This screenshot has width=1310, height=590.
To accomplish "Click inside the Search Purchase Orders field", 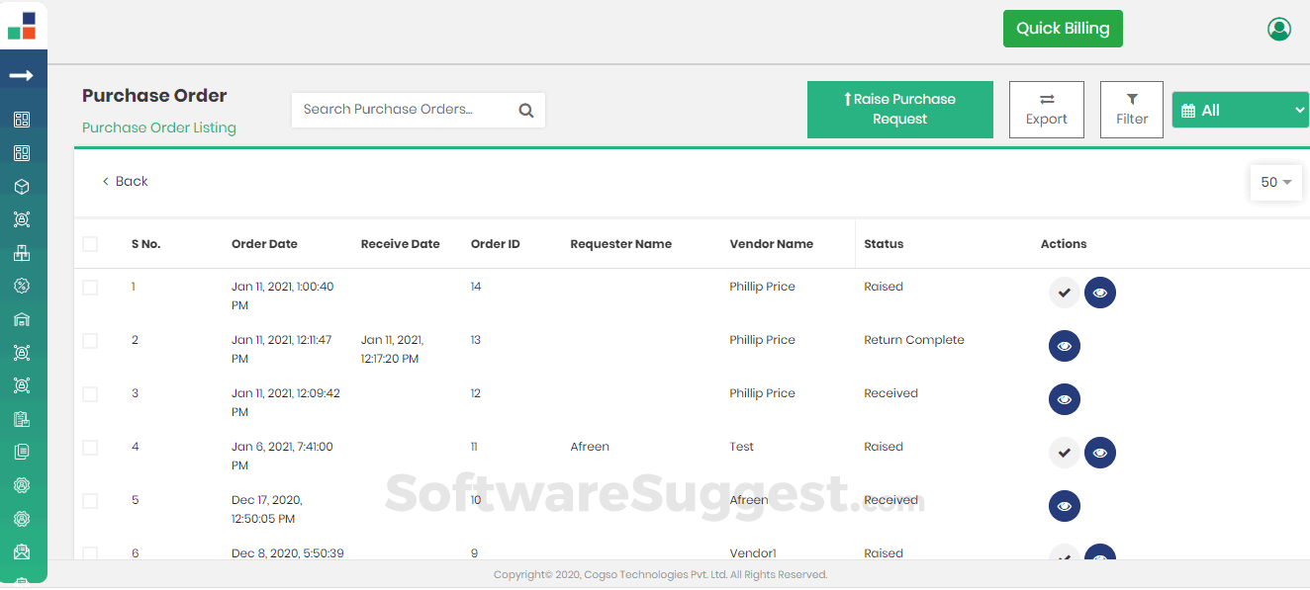I will coord(406,110).
